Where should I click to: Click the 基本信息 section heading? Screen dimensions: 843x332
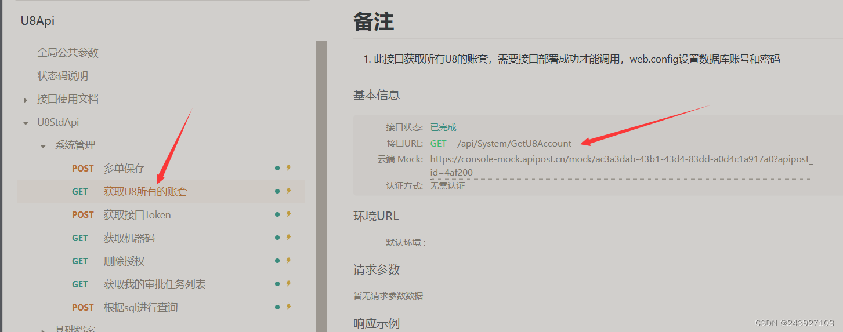point(377,96)
